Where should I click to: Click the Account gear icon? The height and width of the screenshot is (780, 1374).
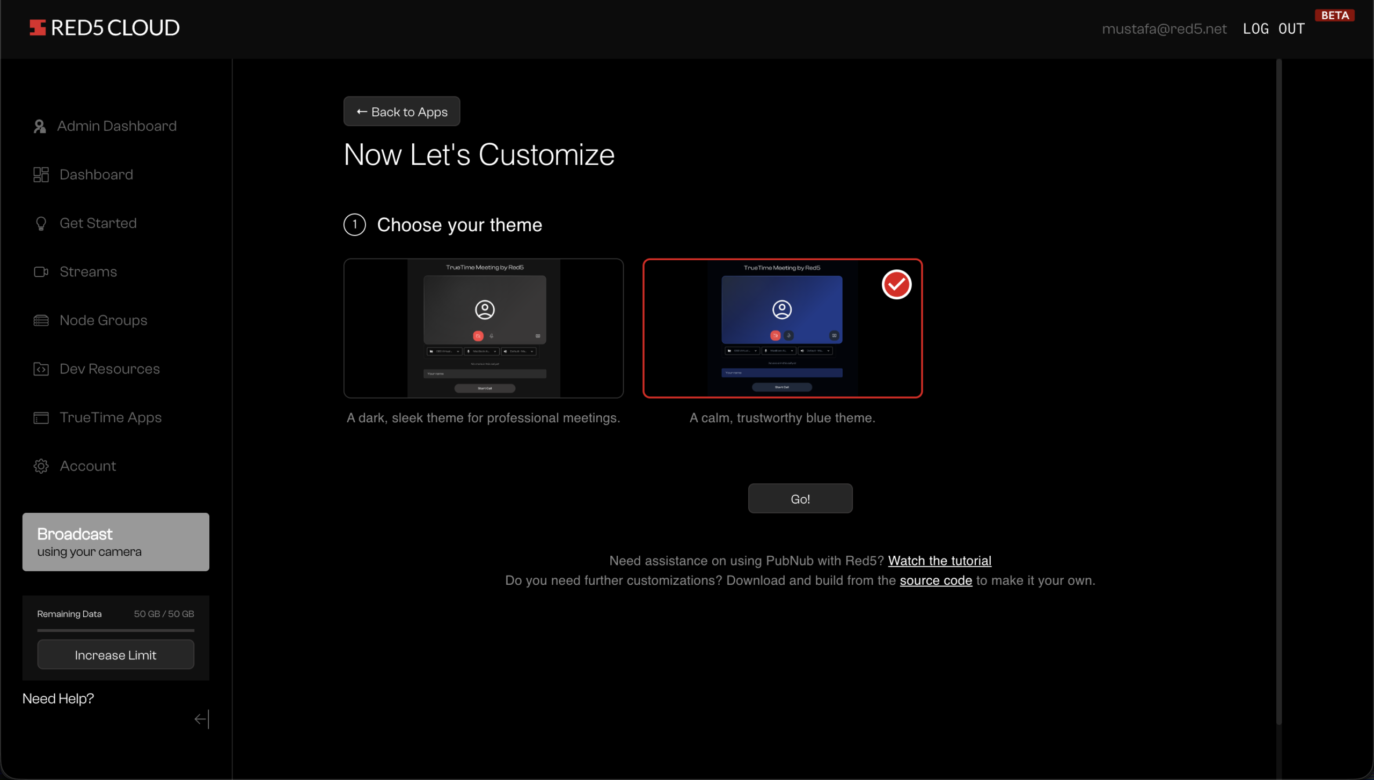coord(41,466)
